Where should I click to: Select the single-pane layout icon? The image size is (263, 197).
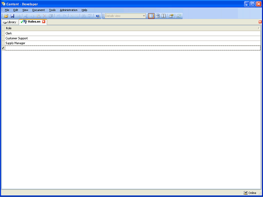tap(151, 16)
